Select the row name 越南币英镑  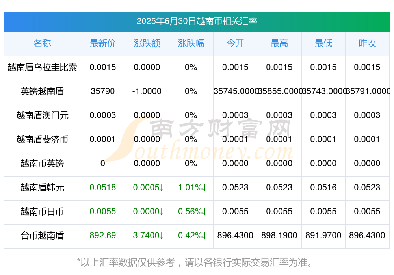click(x=42, y=164)
